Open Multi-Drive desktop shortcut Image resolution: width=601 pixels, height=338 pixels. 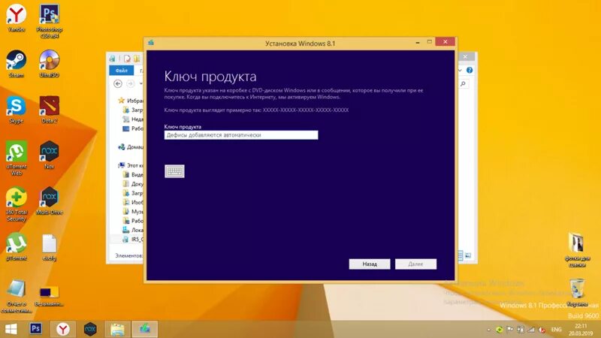point(49,201)
